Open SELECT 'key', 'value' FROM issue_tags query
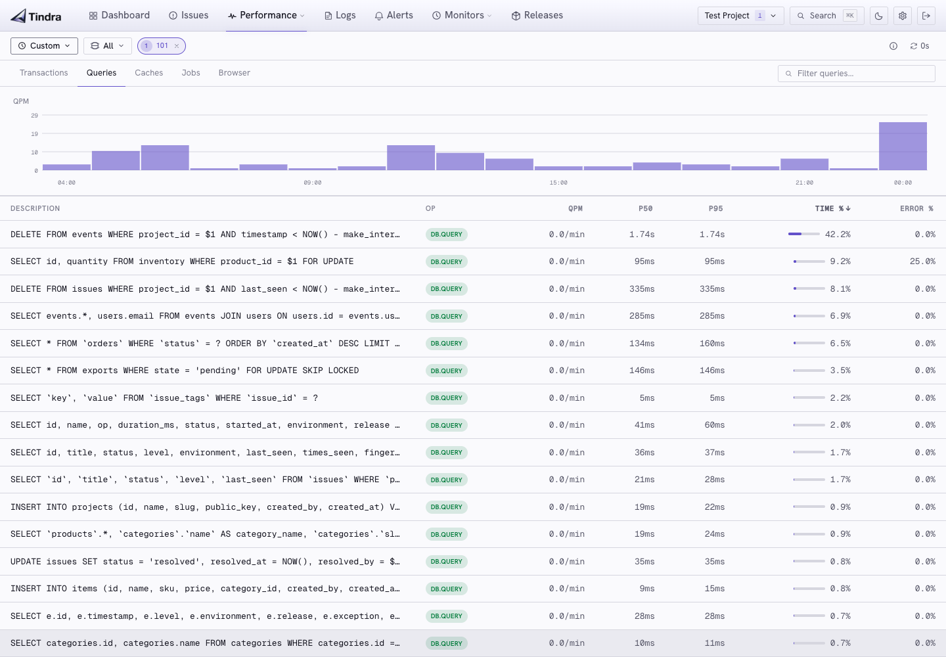Viewport: 946px width, 657px height. pos(473,398)
